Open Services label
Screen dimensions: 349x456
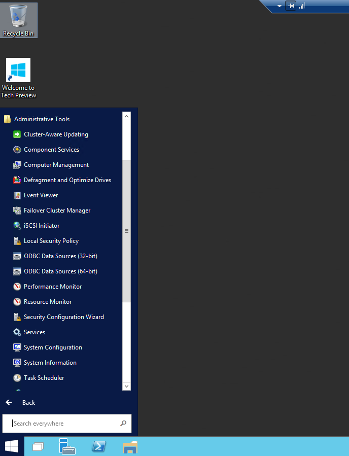(x=34, y=332)
